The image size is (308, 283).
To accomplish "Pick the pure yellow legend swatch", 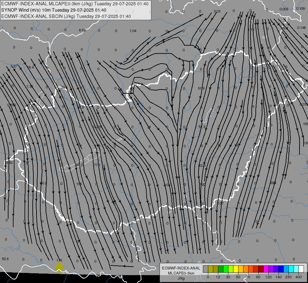I will 236,269.
